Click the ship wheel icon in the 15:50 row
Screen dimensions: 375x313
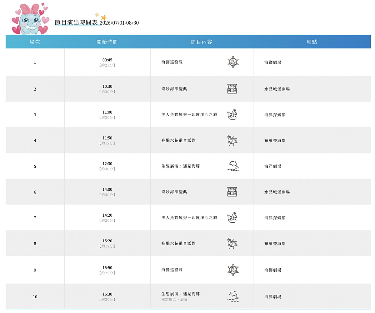[x=233, y=270]
